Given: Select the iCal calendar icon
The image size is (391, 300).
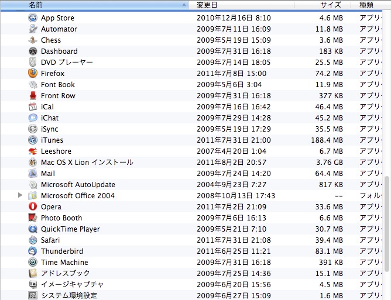Looking at the screenshot, I should [x=33, y=106].
